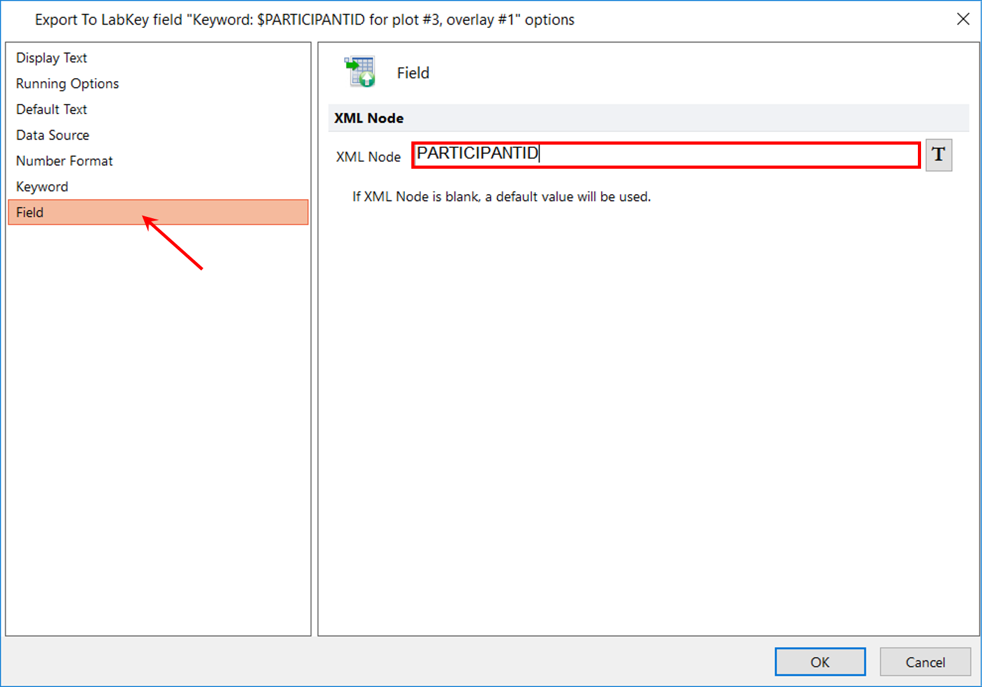Open the Number Format options
The width and height of the screenshot is (982, 687).
point(158,161)
